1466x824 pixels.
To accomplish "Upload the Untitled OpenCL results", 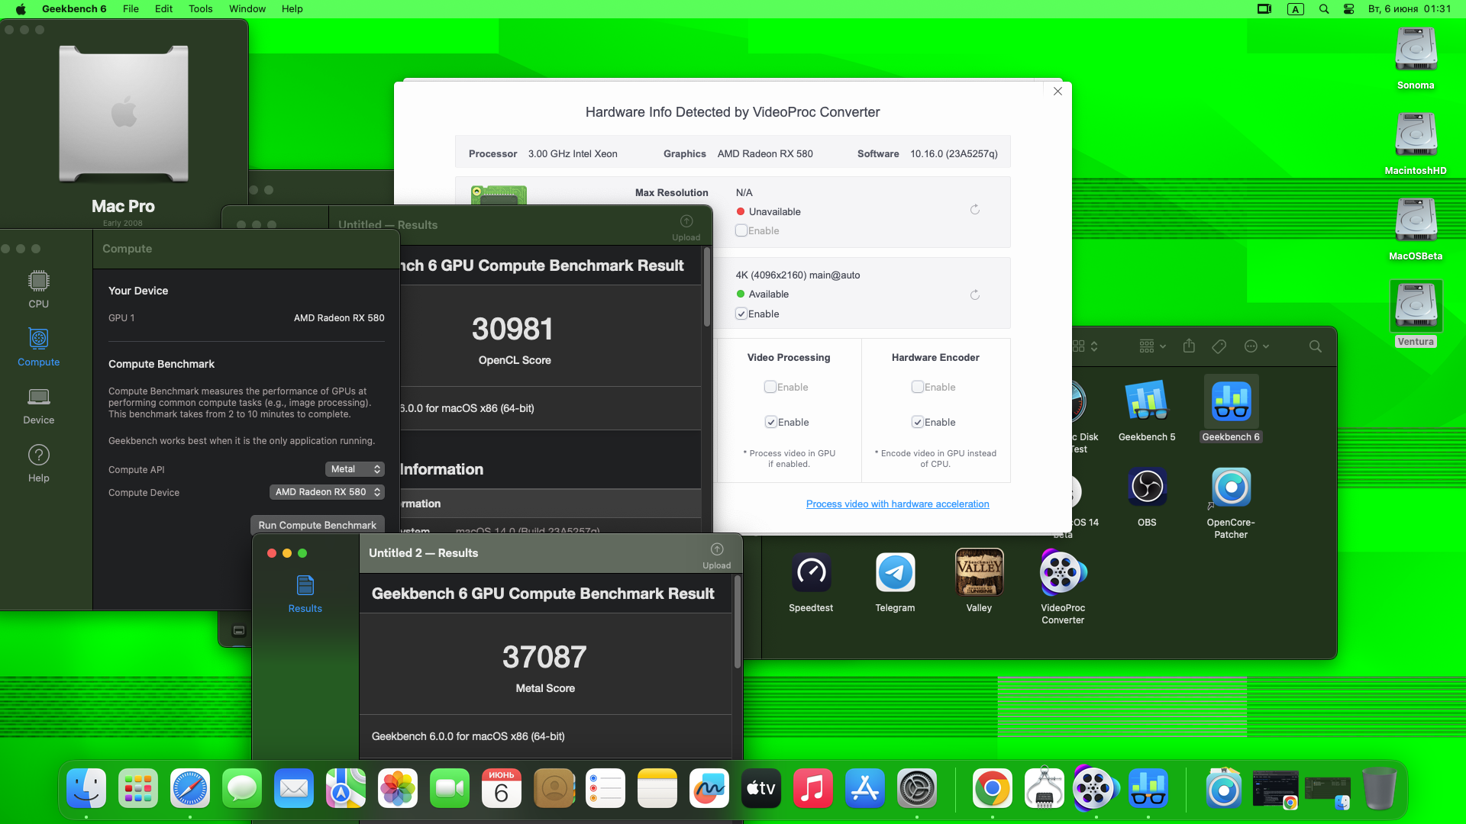I will pos(686,227).
